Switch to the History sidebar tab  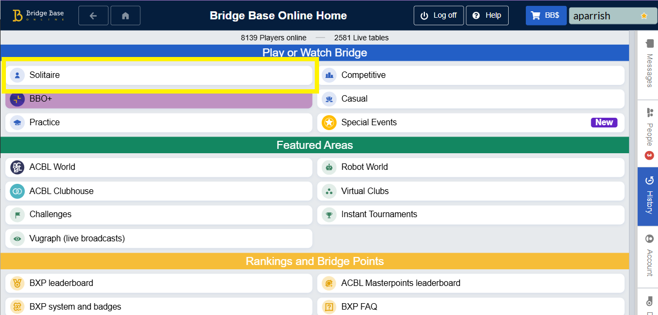[649, 196]
